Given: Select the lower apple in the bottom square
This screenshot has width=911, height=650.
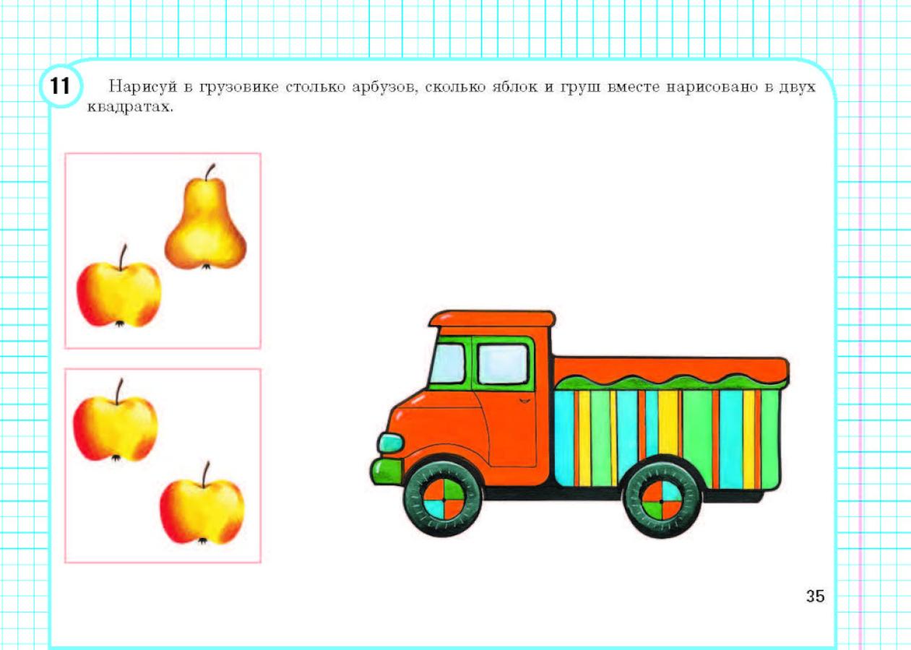Looking at the screenshot, I should [202, 510].
